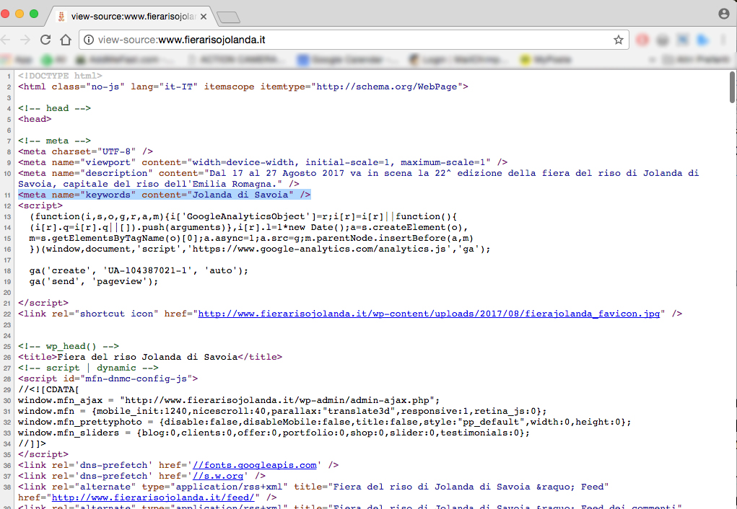Open the Chrome profile avatar menu

724,14
